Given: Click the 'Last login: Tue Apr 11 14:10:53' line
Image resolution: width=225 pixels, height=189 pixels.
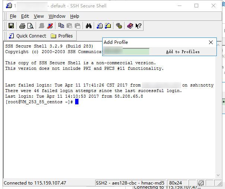Looking at the screenshot, I should [x=74, y=96].
